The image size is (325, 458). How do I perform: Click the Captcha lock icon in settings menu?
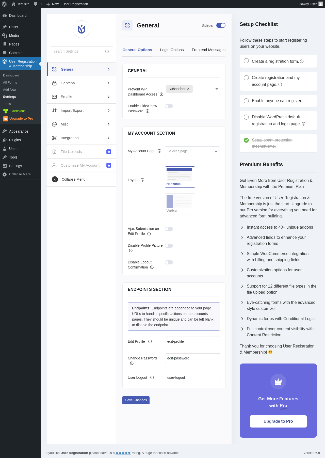(54, 83)
